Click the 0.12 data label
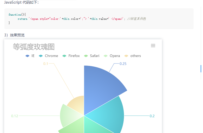Viewport: 203px width, 133px height. 15,116
